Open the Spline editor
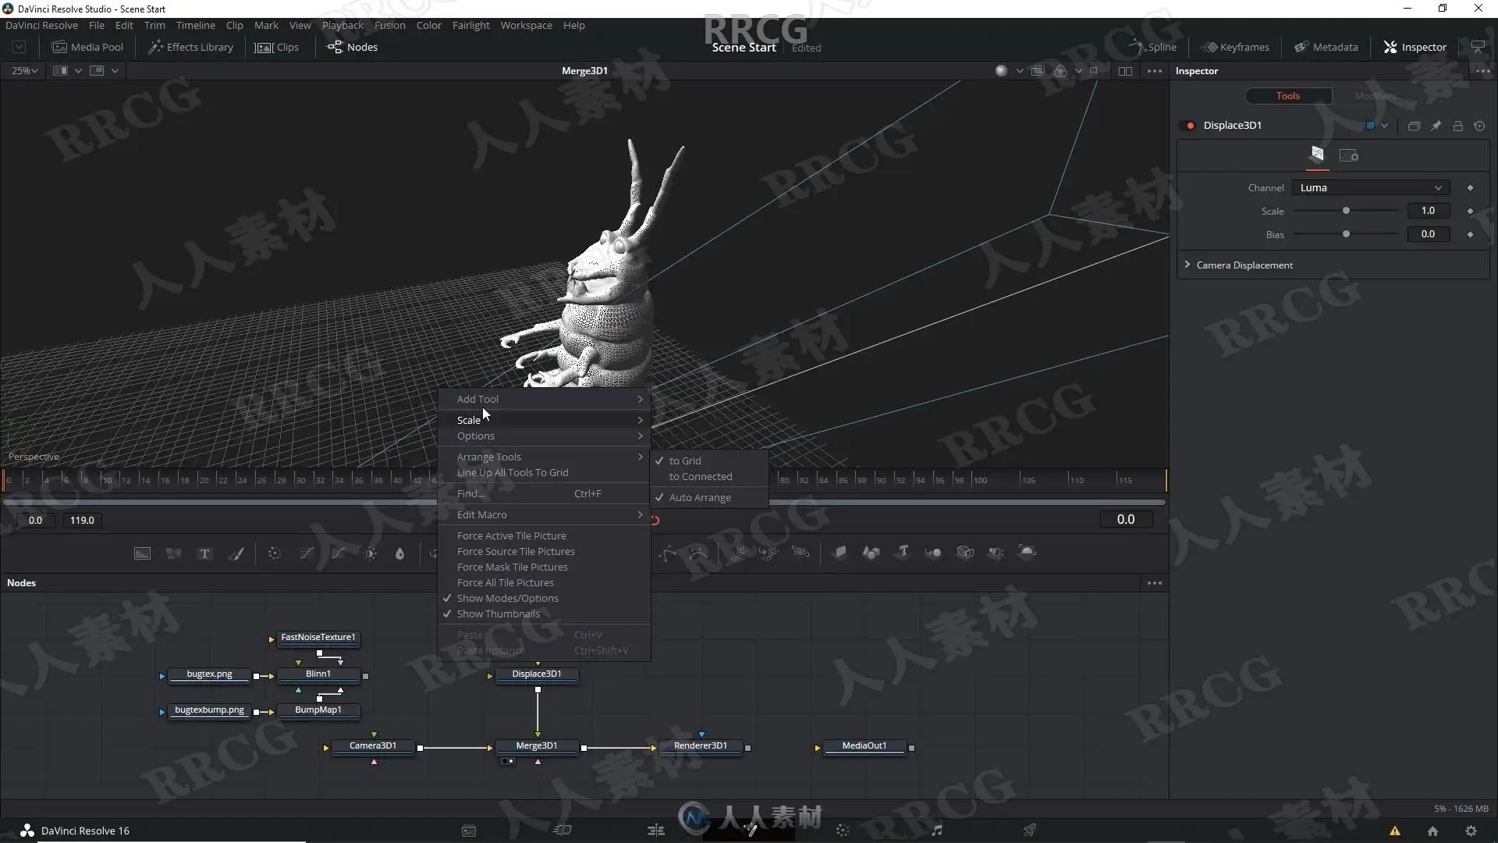This screenshot has height=843, width=1498. coord(1154,47)
